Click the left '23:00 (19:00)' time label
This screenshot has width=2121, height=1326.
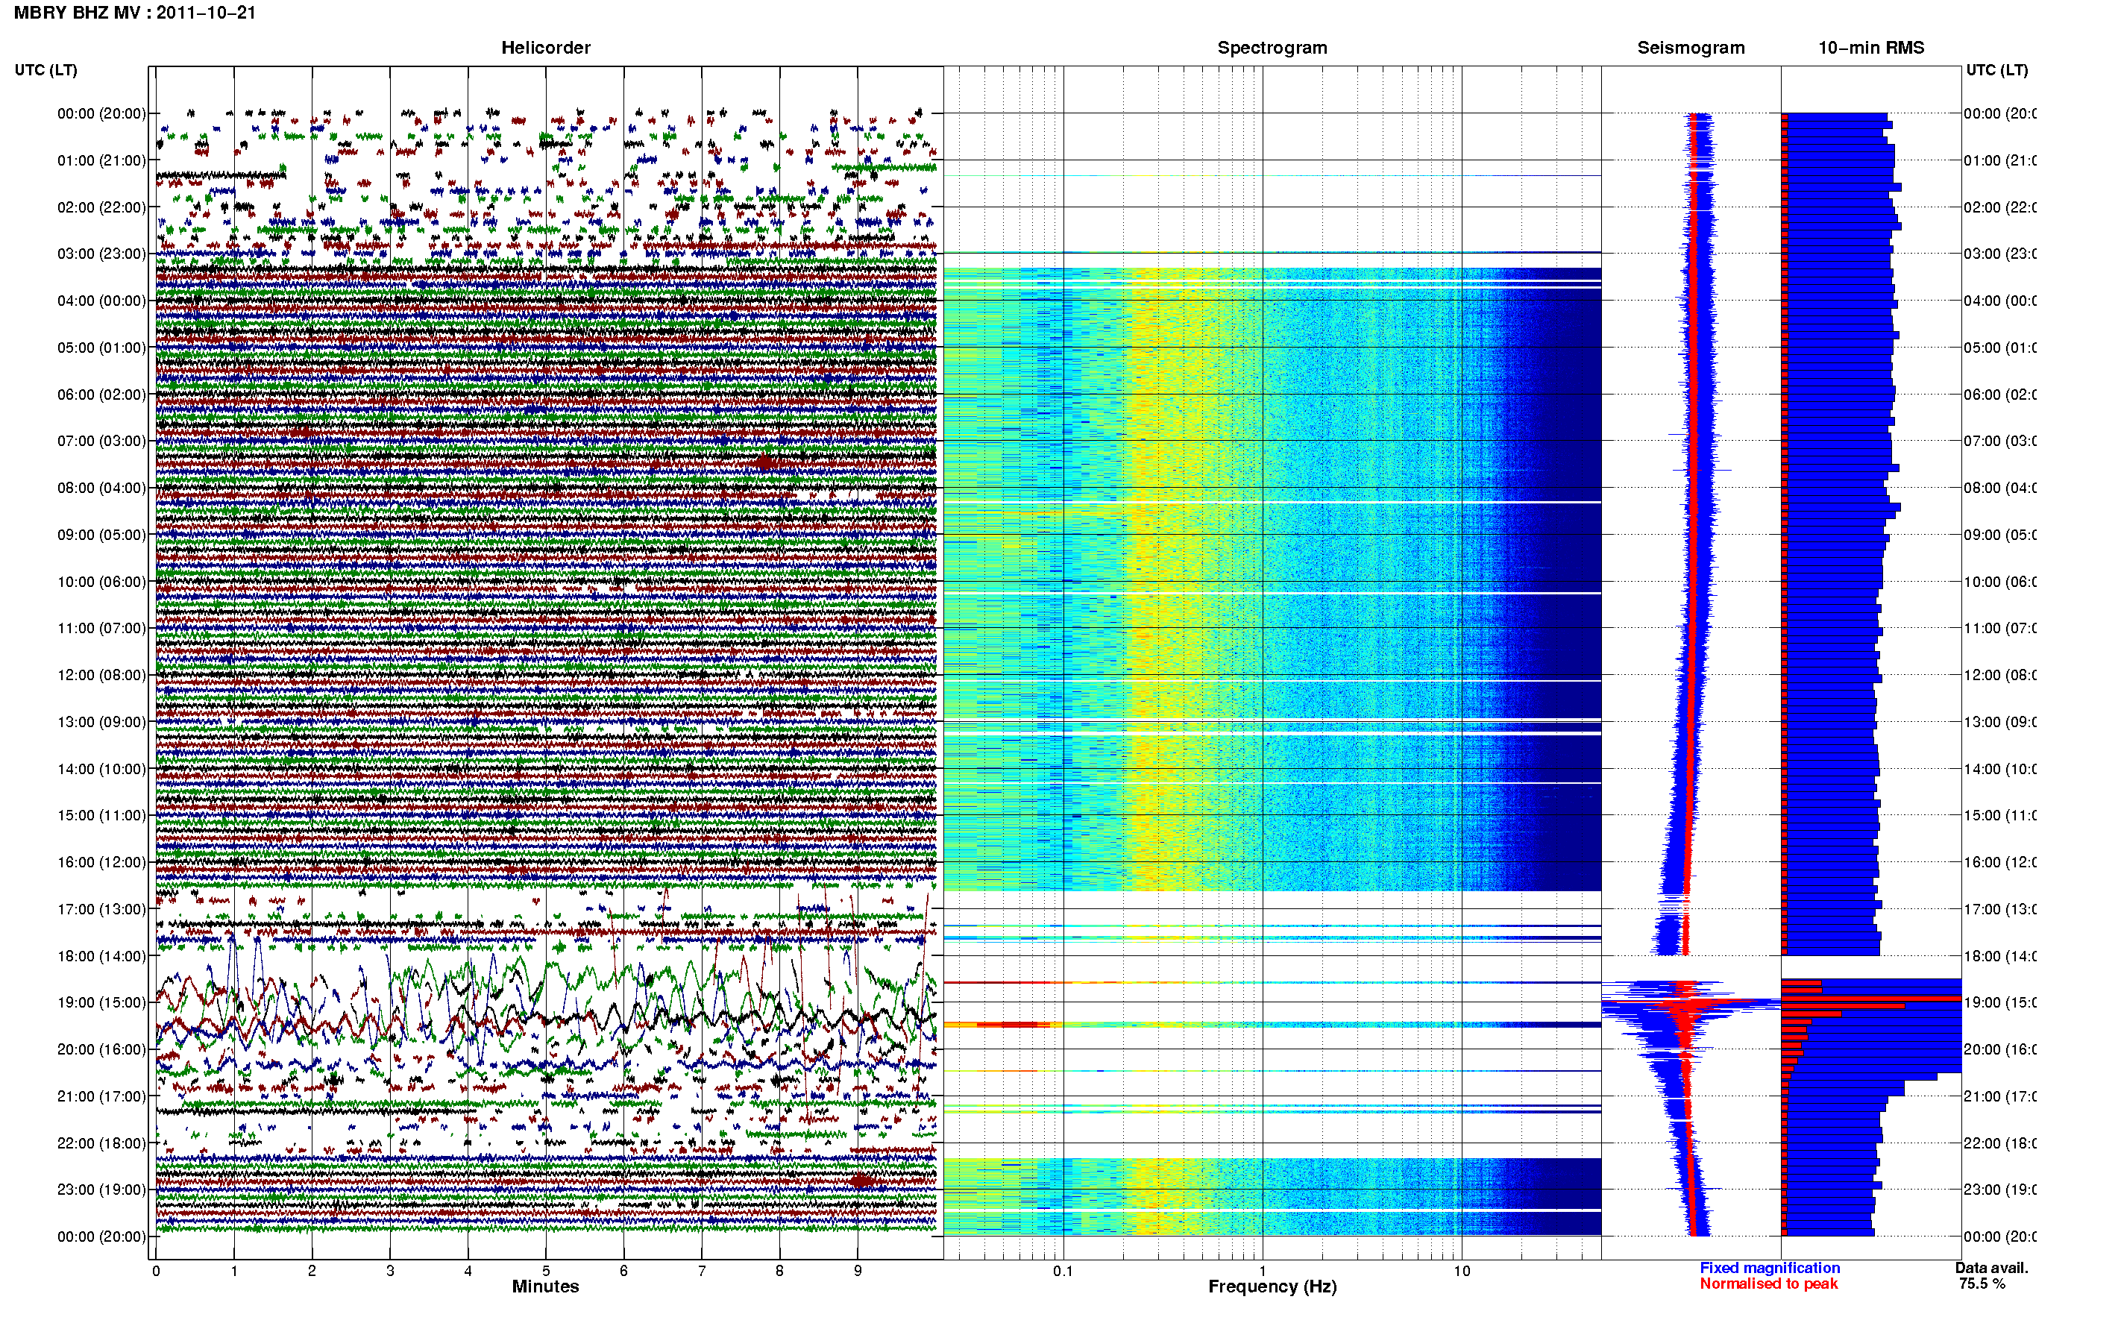pos(101,1190)
